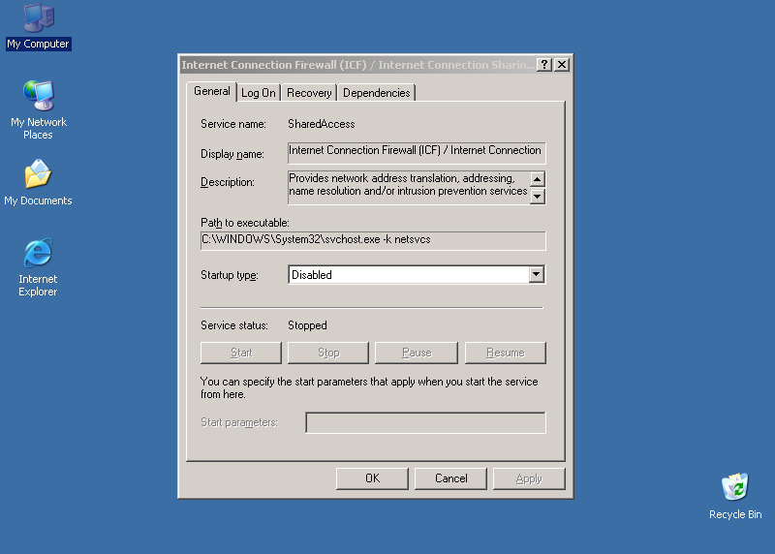This screenshot has width=775, height=554.
Task: Click the Start parameters label
Action: tap(239, 422)
